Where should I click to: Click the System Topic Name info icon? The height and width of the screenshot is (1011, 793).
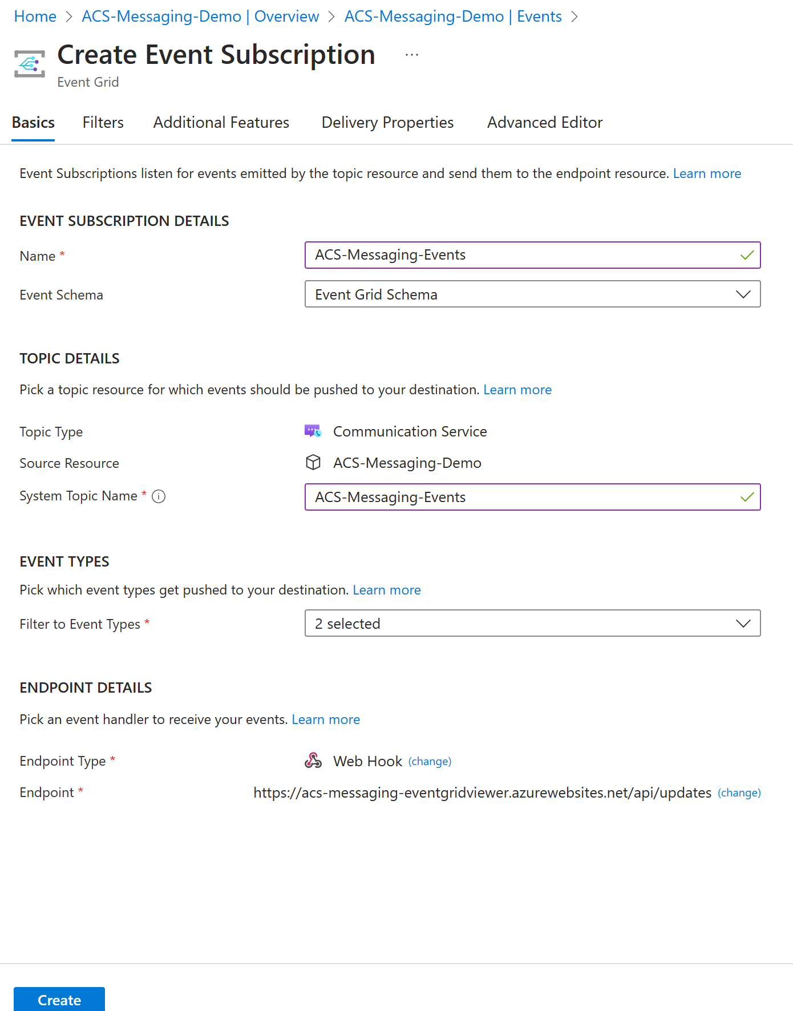click(x=159, y=496)
